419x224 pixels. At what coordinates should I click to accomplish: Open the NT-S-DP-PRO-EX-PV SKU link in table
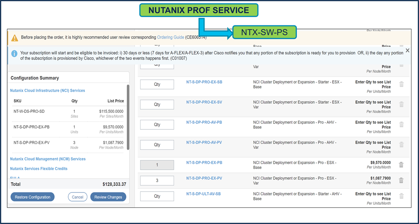point(204,178)
